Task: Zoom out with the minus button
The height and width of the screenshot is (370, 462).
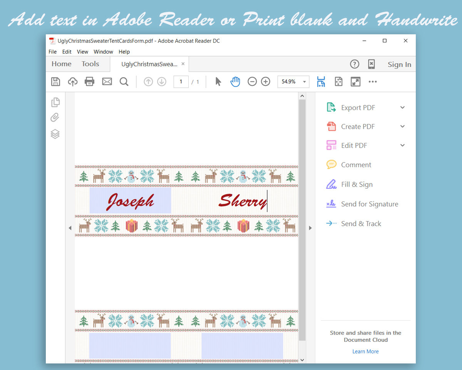Action: click(x=252, y=81)
